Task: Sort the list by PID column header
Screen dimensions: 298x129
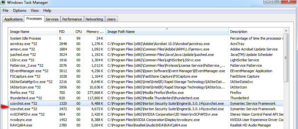Action: click(x=65, y=32)
